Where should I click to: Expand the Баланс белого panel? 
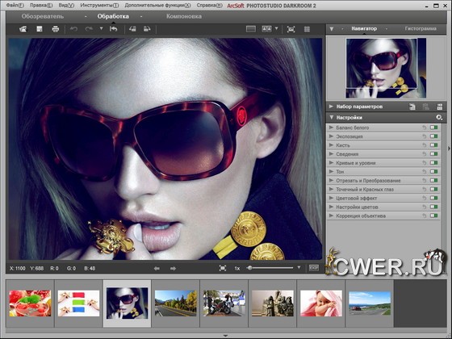tap(331, 128)
